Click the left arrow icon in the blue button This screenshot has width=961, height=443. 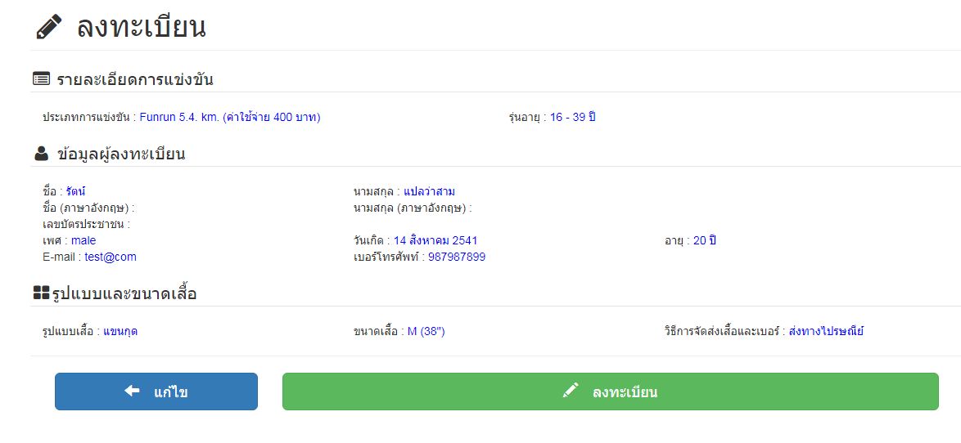click(132, 392)
